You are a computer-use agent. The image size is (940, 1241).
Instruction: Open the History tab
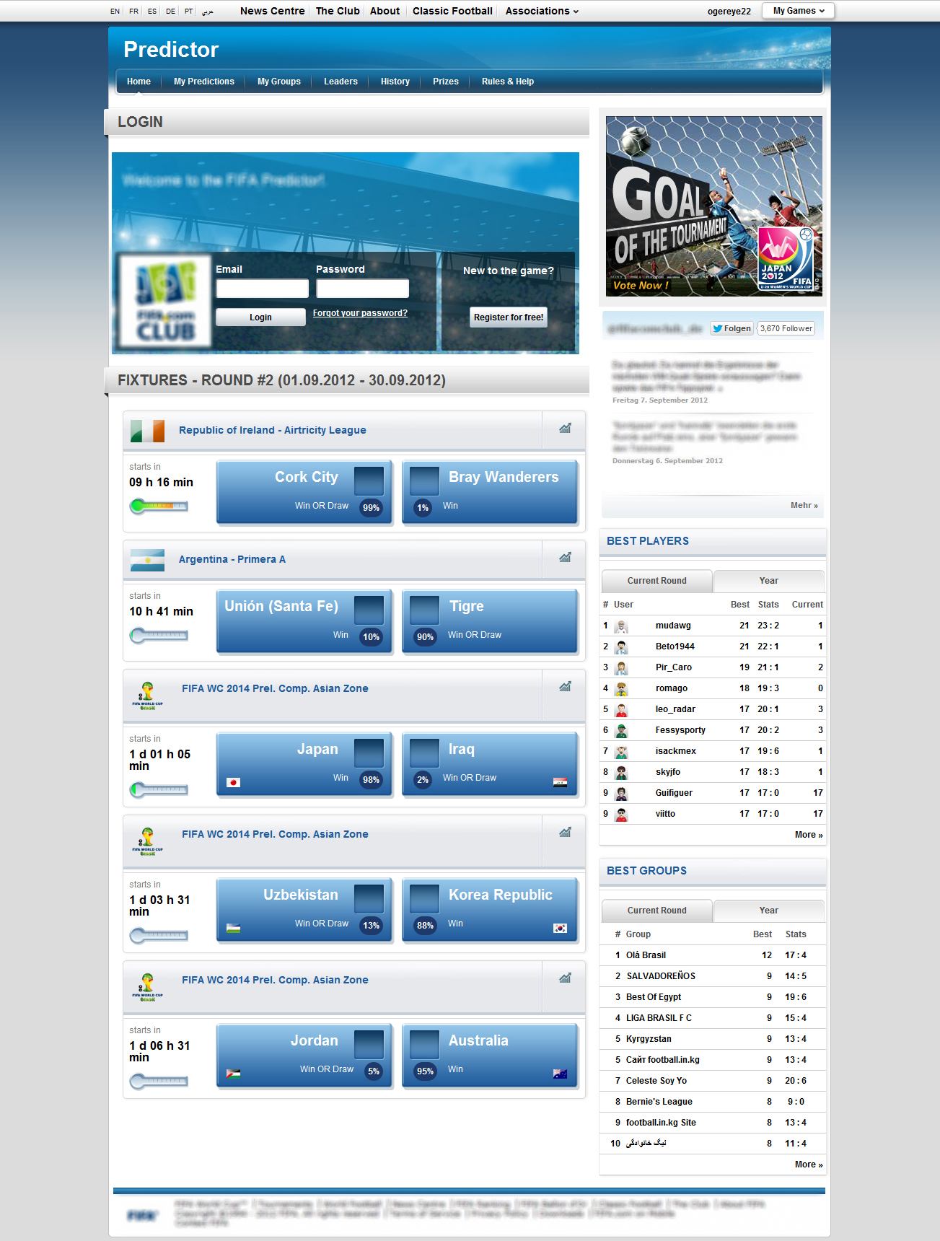(x=395, y=82)
